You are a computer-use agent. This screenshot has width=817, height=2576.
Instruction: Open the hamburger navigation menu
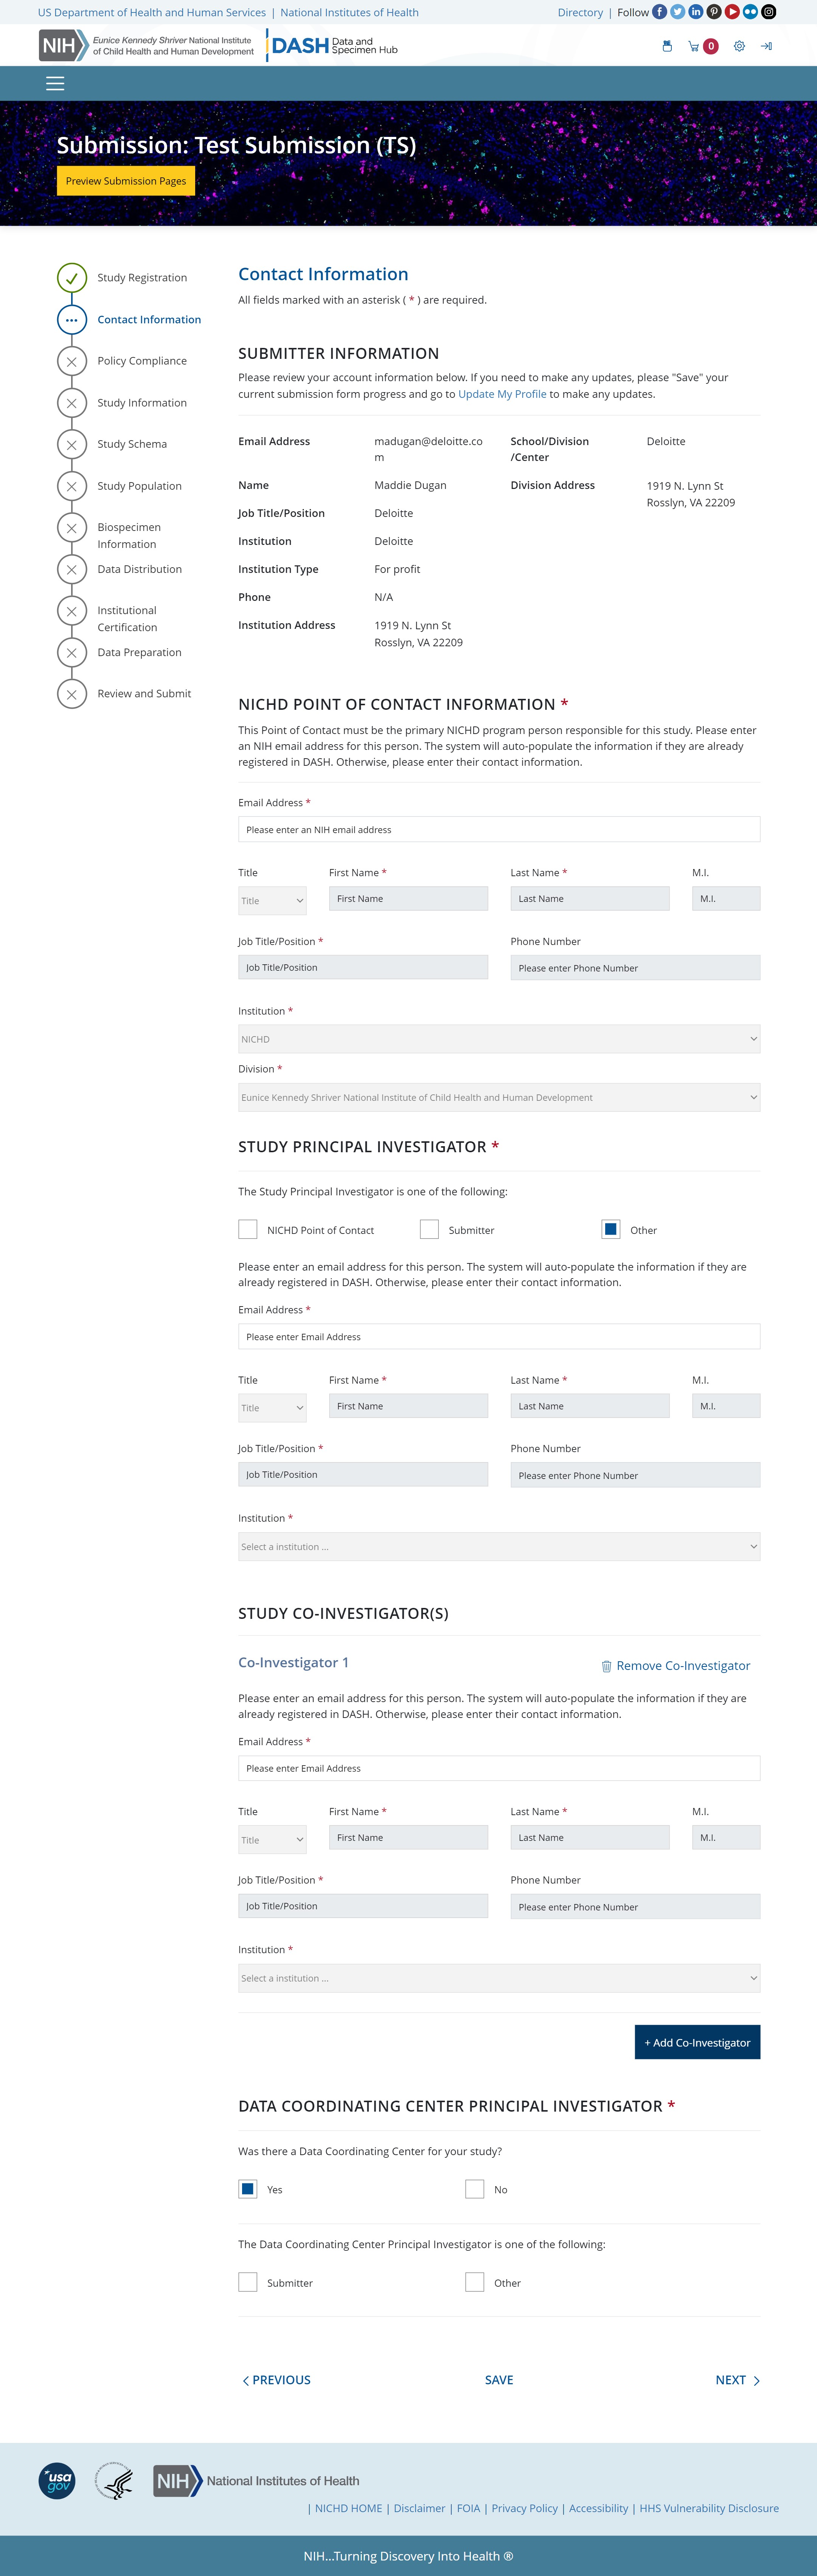tap(55, 84)
